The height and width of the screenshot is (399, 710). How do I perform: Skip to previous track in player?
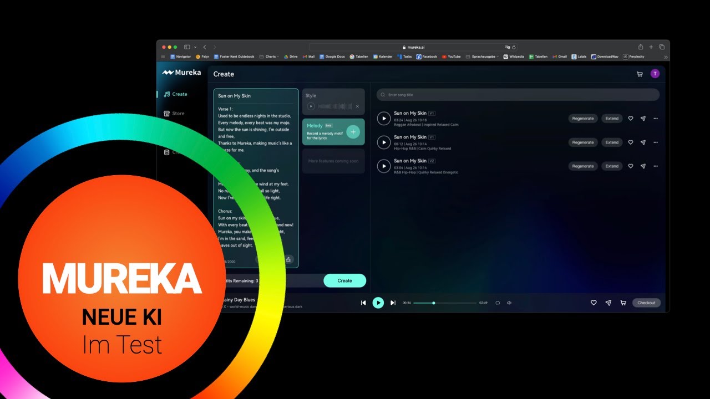click(363, 303)
